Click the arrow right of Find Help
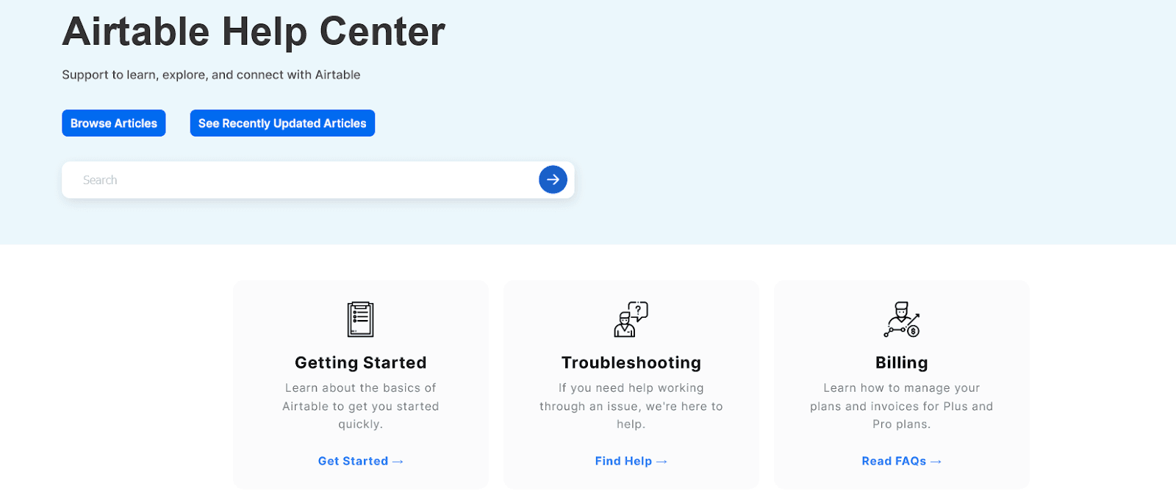The width and height of the screenshot is (1176, 502). 661,462
